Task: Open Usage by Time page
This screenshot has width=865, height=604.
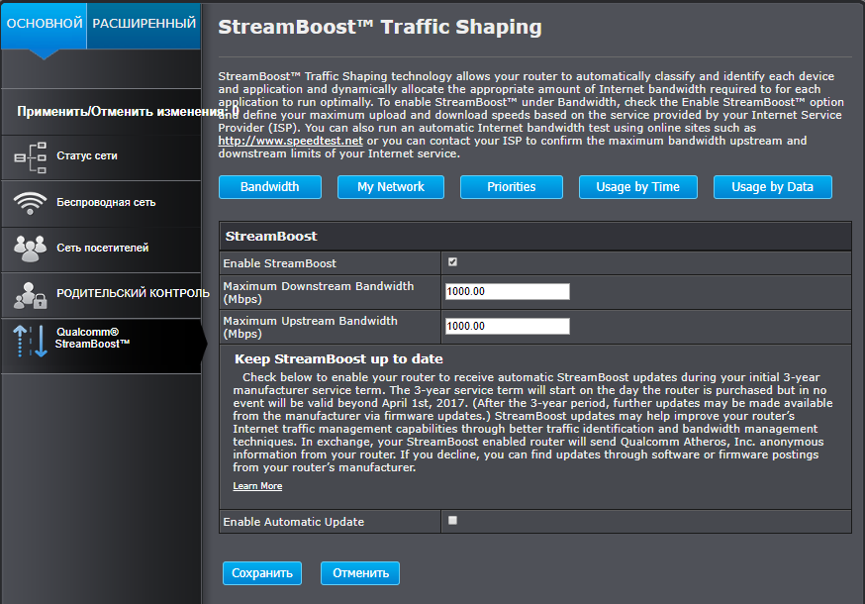Action: point(637,187)
